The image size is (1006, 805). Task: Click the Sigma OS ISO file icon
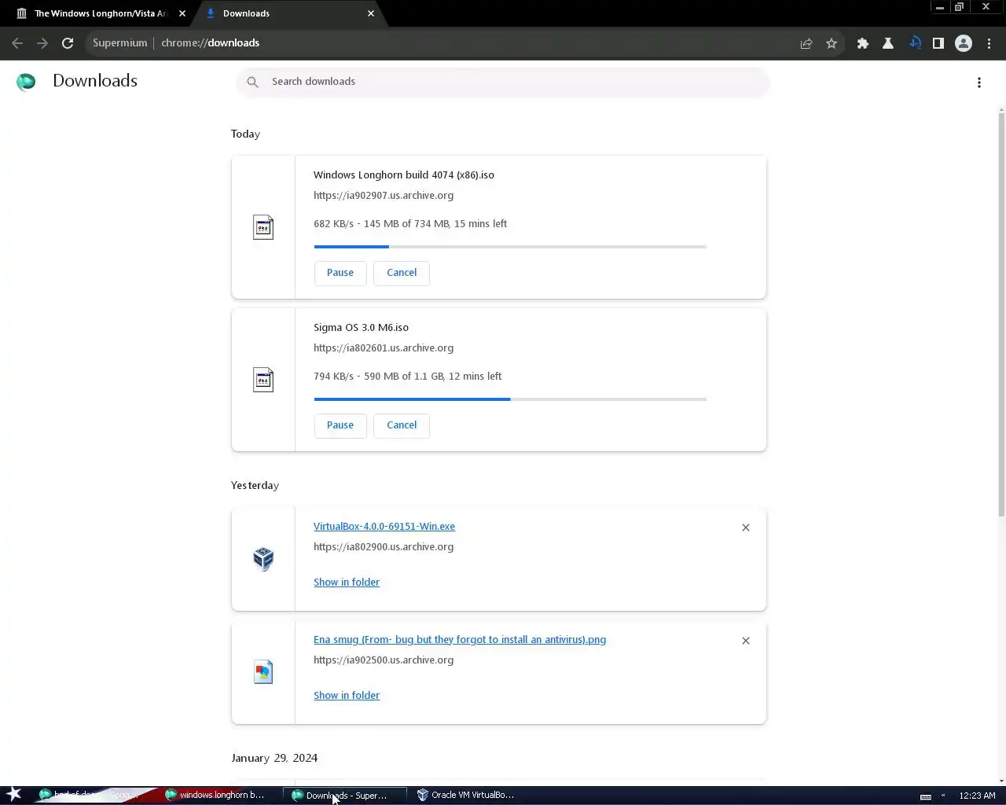[263, 380]
